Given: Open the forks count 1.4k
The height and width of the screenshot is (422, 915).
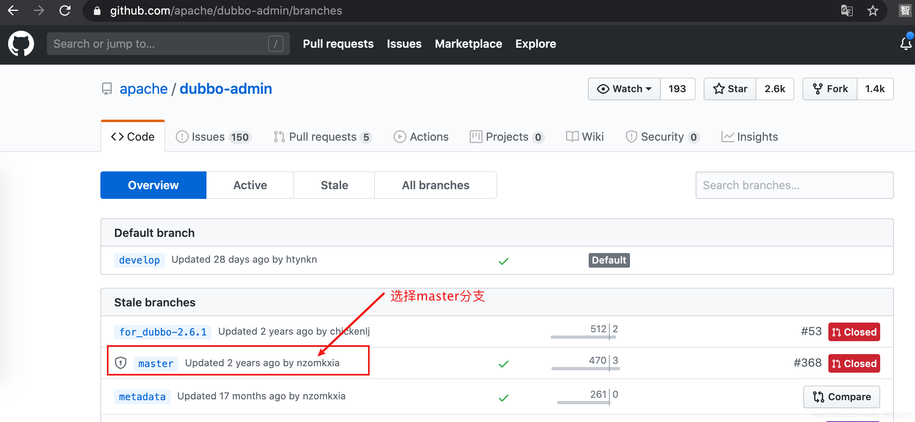Looking at the screenshot, I should click(x=875, y=89).
